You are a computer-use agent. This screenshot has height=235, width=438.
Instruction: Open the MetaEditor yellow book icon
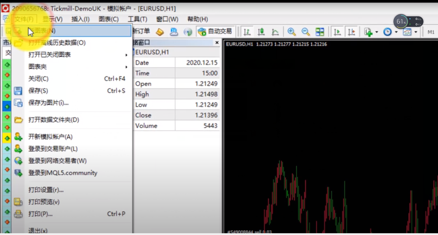pyautogui.click(x=160, y=32)
